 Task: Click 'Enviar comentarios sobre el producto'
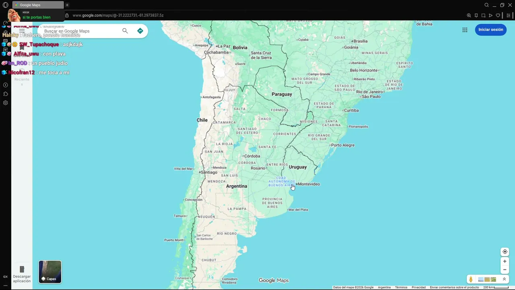454,287
